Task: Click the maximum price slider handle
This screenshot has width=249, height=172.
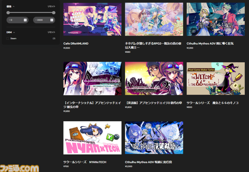Action: click(x=54, y=13)
